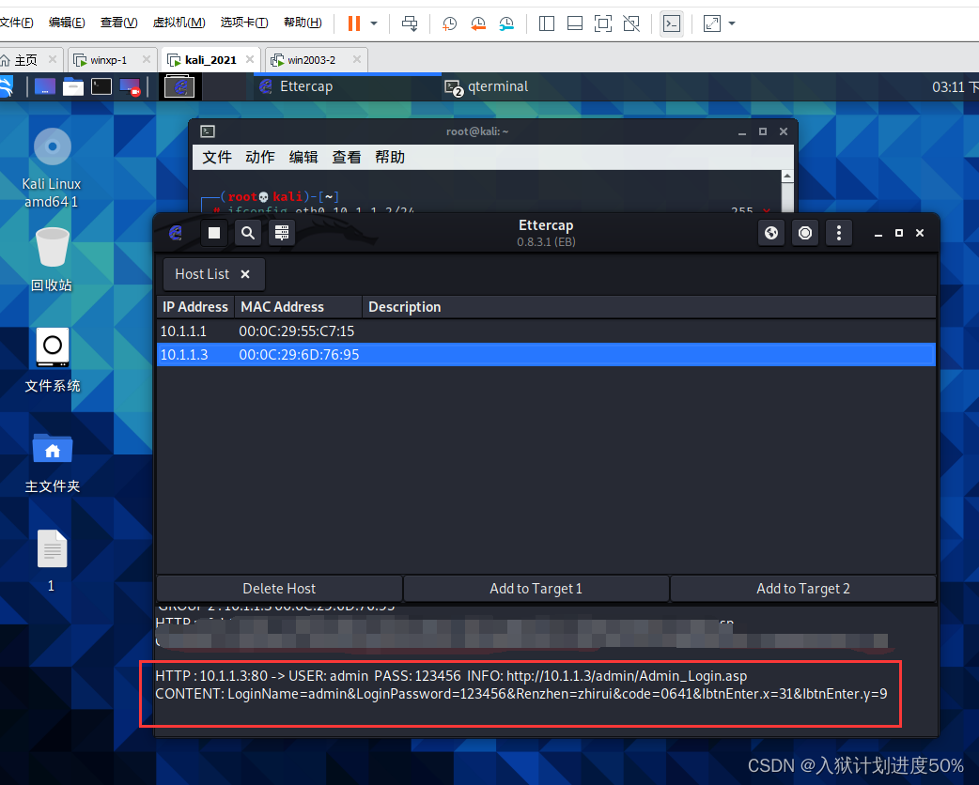Viewport: 979px width, 785px height.
Task: Open the 文件 menu in qterminal
Action: 217,157
